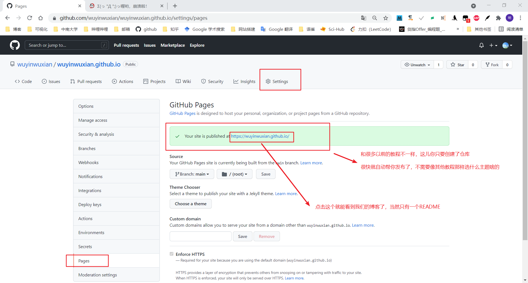Open the Google 学术搜索 bookmark
The height and width of the screenshot is (283, 528).
click(x=205, y=29)
